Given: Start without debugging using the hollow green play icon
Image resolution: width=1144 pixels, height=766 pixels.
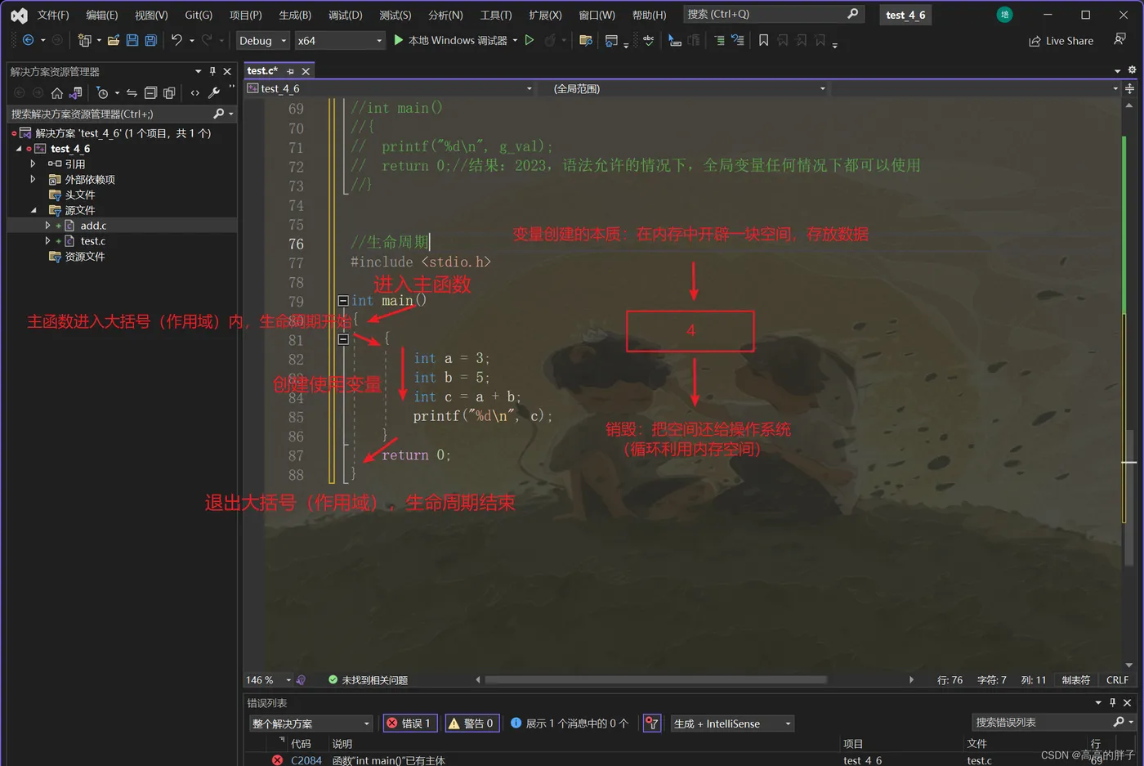Looking at the screenshot, I should [530, 40].
